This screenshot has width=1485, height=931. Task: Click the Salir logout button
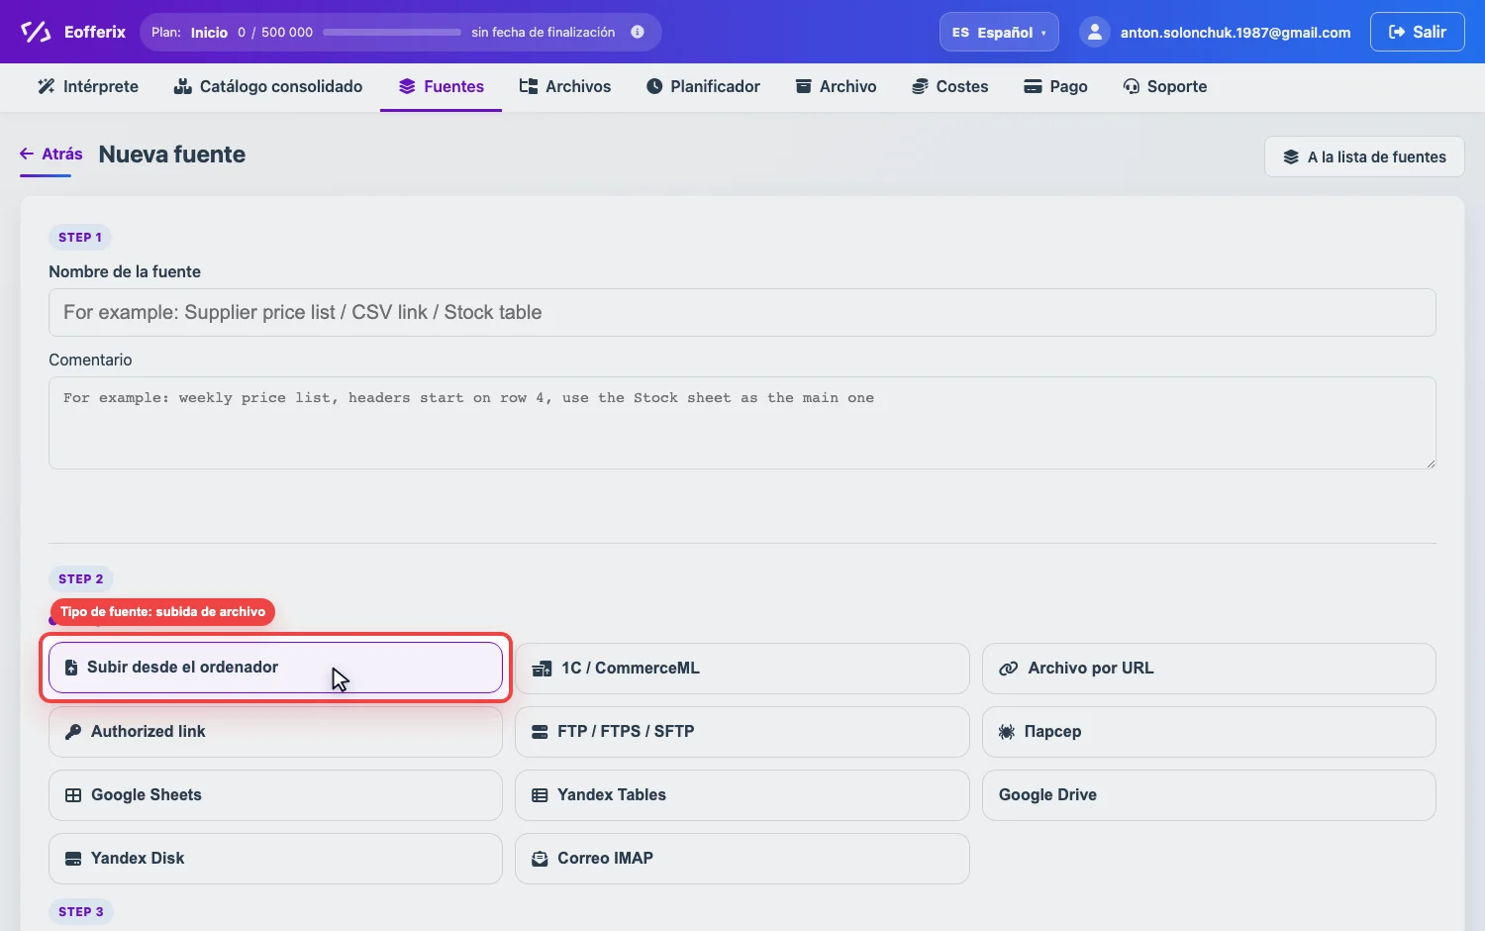1417,32
